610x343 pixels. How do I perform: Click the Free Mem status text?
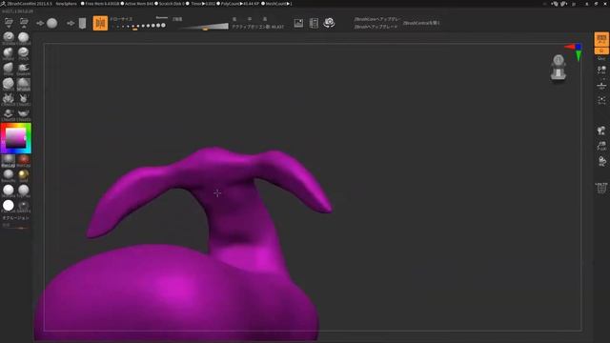(x=102, y=4)
